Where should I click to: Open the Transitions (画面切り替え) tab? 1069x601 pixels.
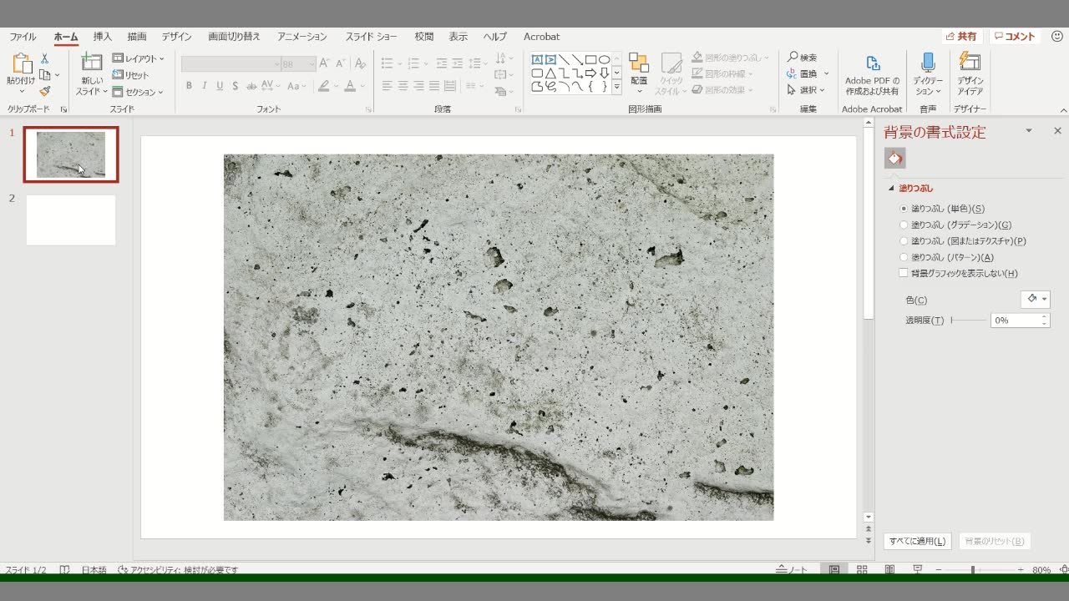click(x=234, y=37)
